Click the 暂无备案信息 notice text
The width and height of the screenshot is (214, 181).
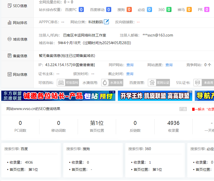(x=67, y=56)
